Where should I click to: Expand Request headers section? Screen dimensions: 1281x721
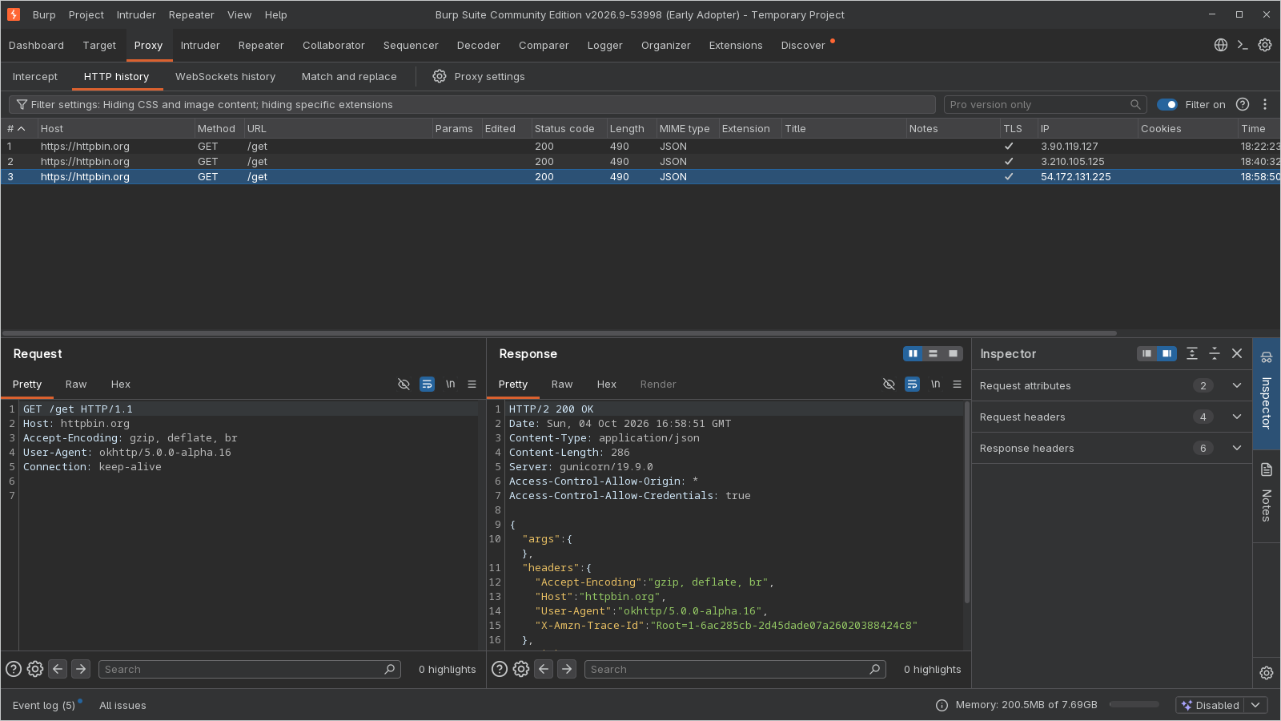1237,417
